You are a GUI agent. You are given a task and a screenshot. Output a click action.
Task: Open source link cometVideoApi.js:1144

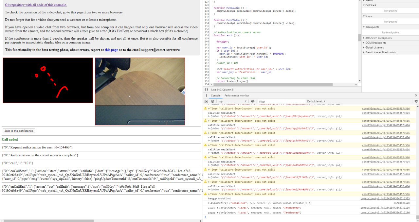[x=385, y=213]
